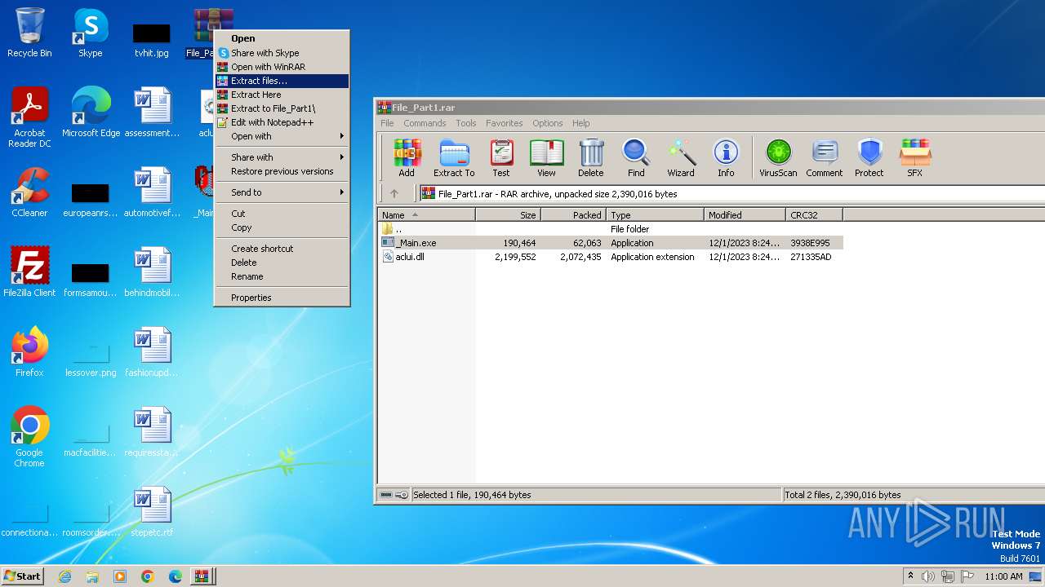Open Chrome from the taskbar

[148, 576]
